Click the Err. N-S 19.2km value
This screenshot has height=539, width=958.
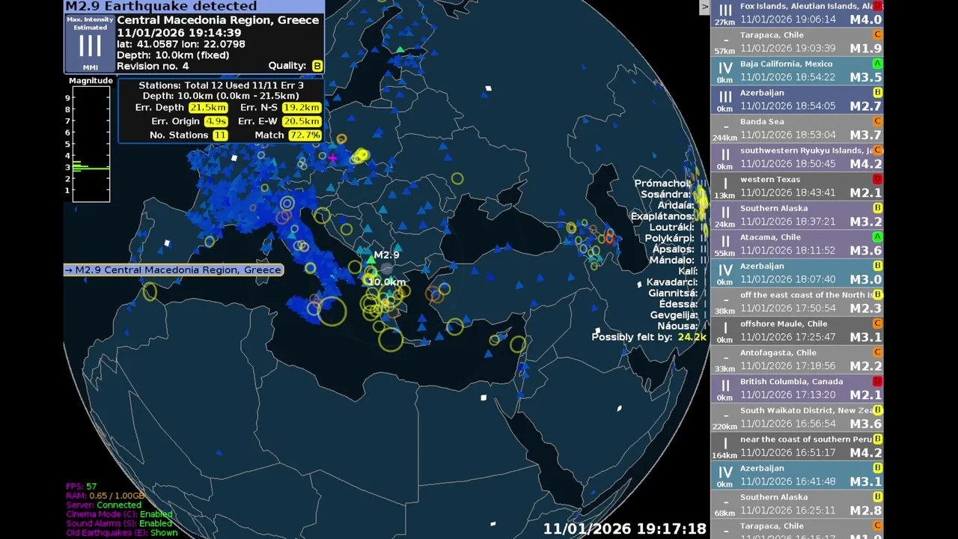tap(302, 108)
